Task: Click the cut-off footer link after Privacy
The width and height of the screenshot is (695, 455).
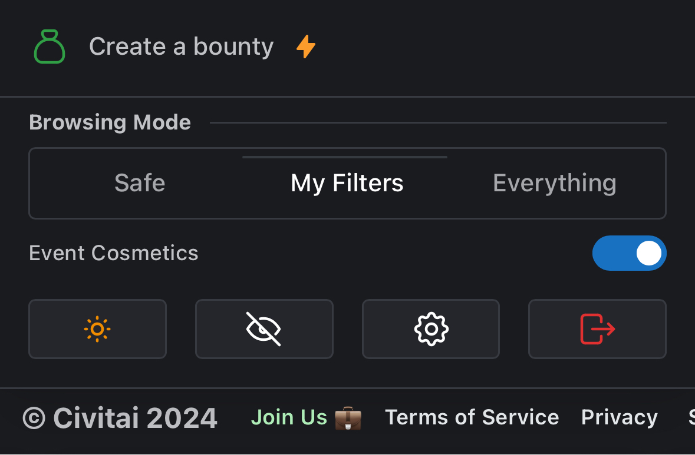Action: [x=691, y=417]
